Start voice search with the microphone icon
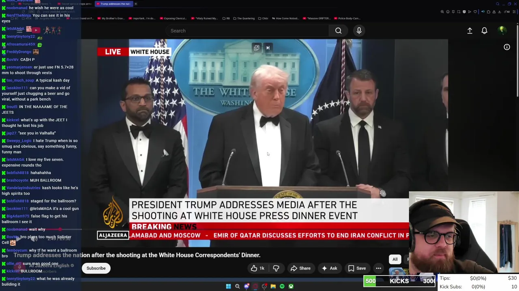519x291 pixels. (359, 31)
